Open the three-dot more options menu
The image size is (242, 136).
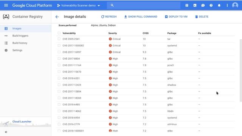pos(227,5)
